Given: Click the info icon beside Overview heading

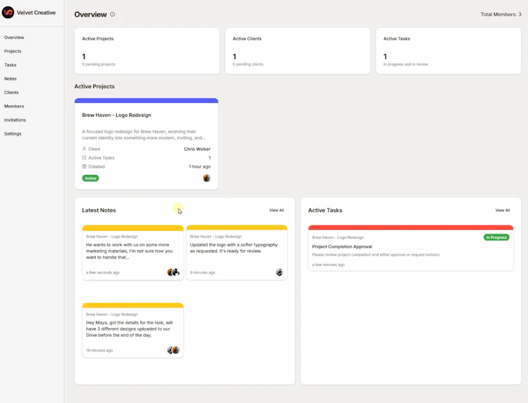Looking at the screenshot, I should [113, 15].
